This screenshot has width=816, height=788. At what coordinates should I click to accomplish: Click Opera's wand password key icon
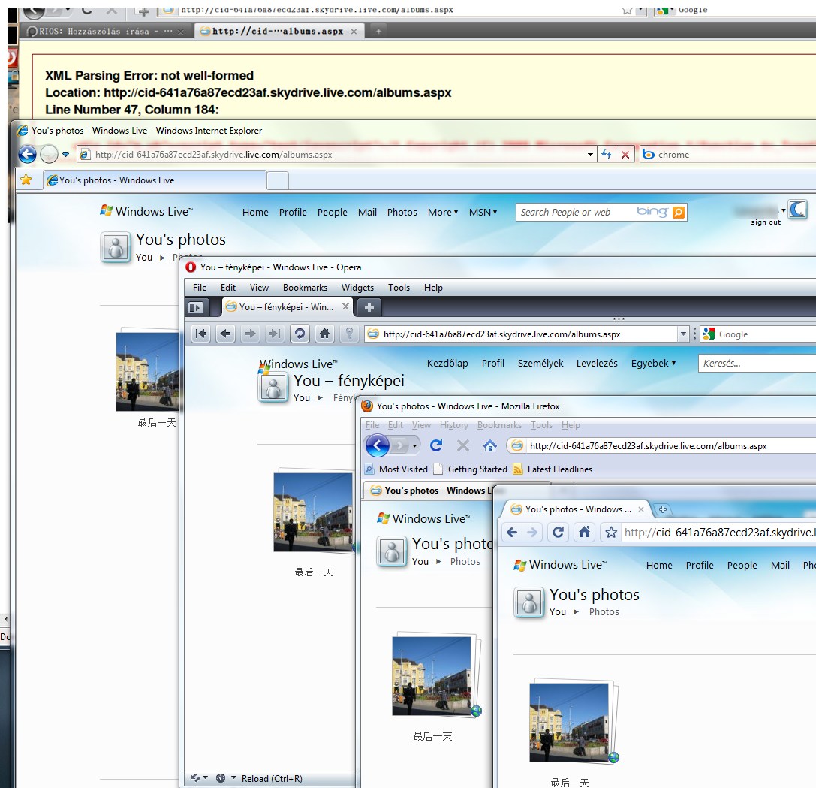(350, 334)
